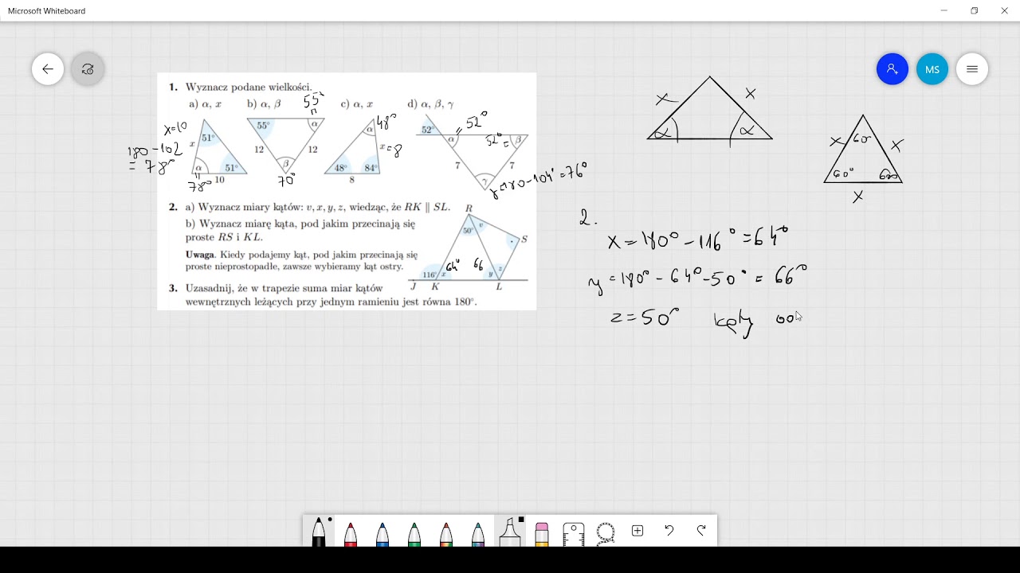Open the settings hamburger menu
Image resolution: width=1020 pixels, height=573 pixels.
coord(972,69)
